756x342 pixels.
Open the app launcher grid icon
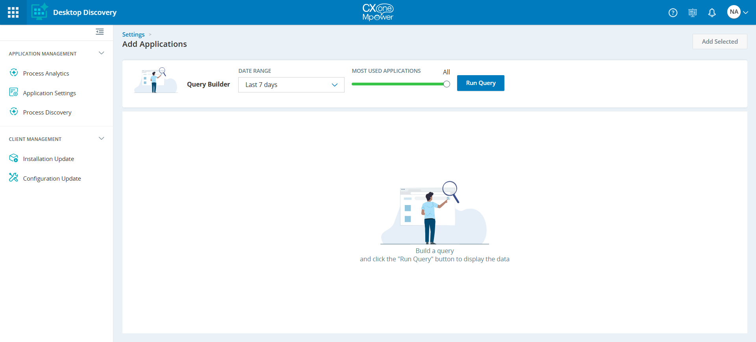(x=13, y=12)
